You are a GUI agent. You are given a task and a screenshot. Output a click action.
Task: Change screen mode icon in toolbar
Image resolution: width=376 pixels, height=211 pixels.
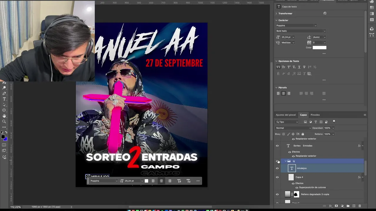tap(4, 151)
